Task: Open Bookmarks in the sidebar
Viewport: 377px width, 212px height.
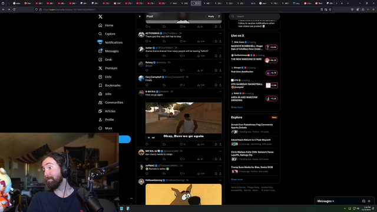Action: click(110, 85)
